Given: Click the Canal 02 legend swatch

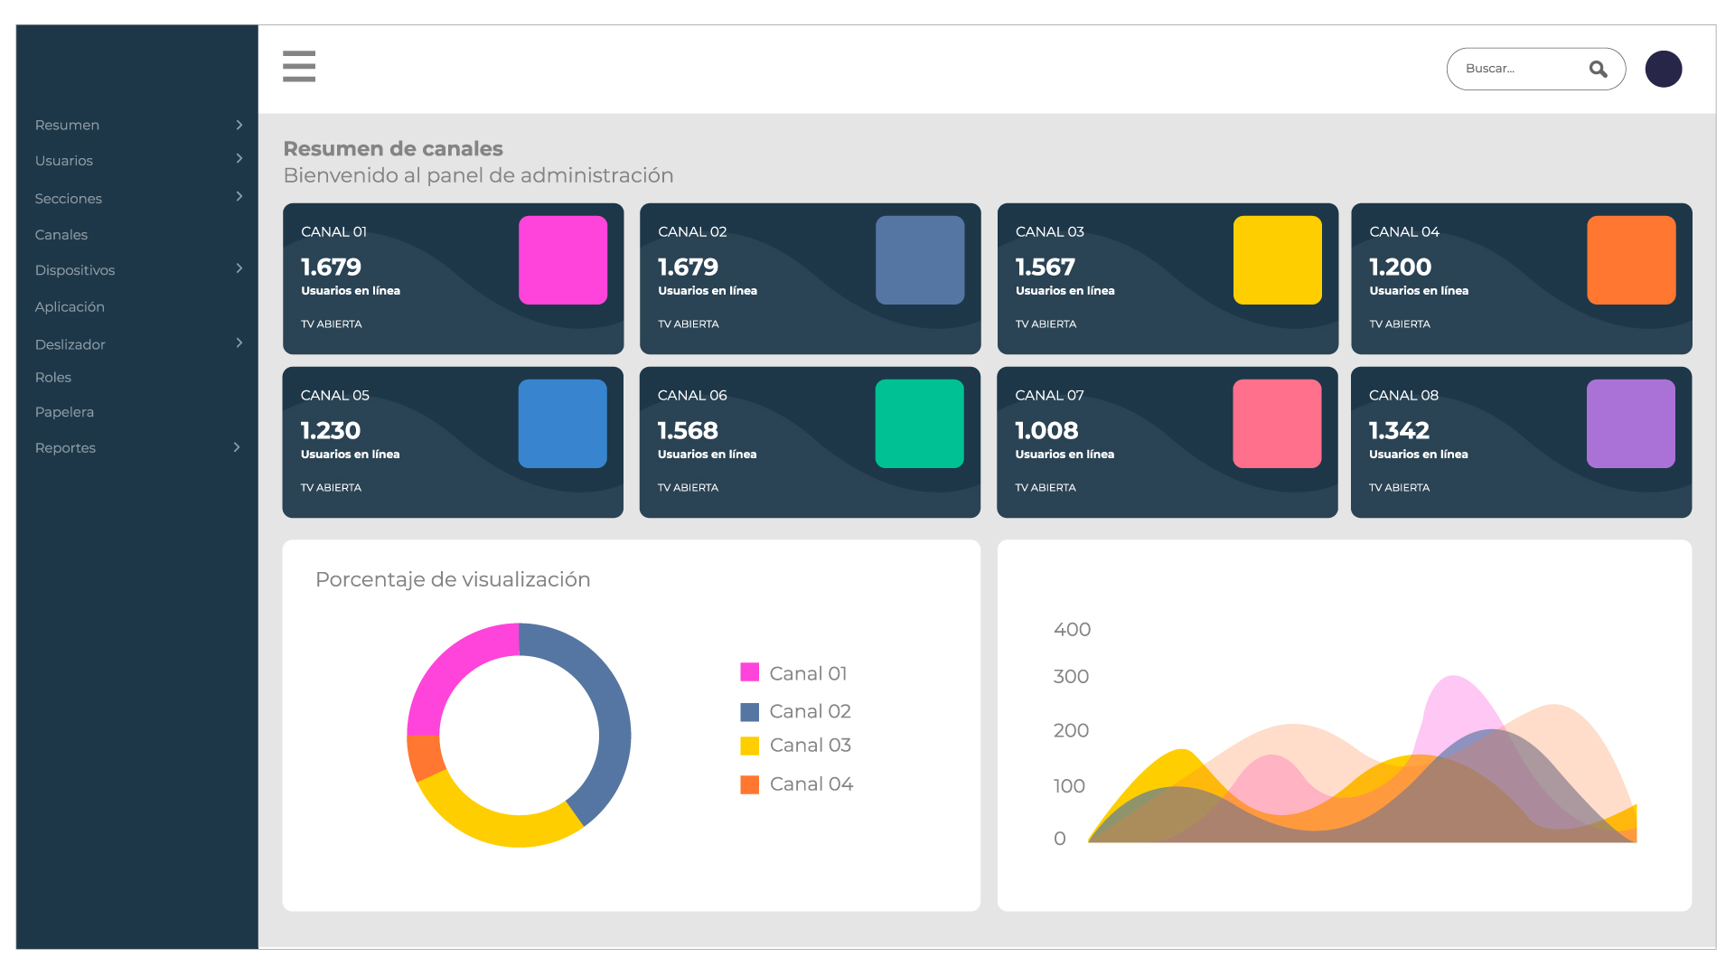Looking at the screenshot, I should 749,712.
